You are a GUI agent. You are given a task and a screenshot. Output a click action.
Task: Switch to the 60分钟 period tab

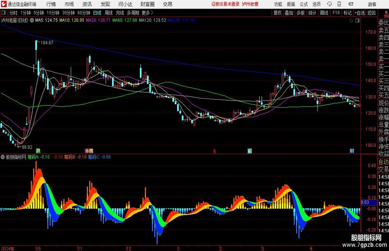(x=84, y=13)
